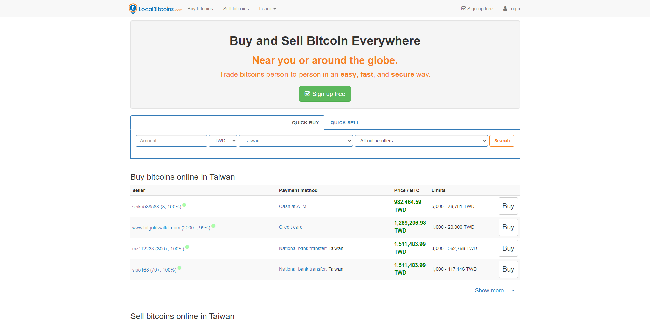The height and width of the screenshot is (320, 650).
Task: Open Sell bitcoins in the navbar
Action: (x=236, y=9)
